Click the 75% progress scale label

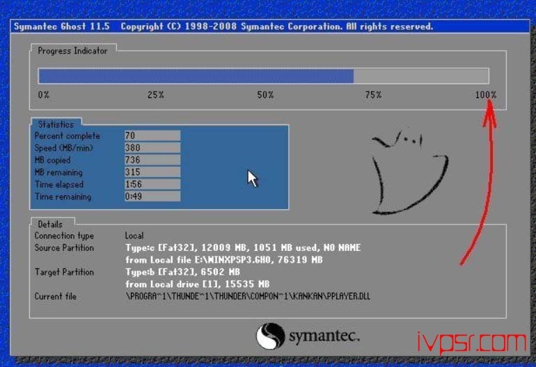[x=373, y=95]
